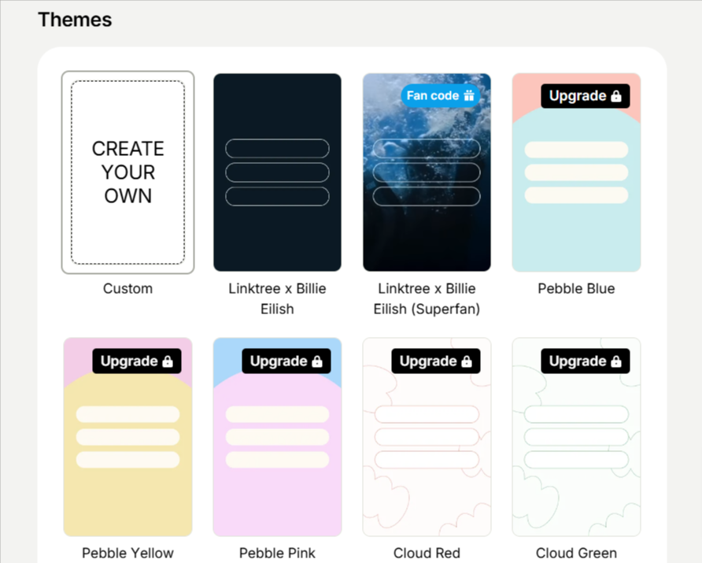This screenshot has width=702, height=563.
Task: Click Upgrade on the Cloud Green theme
Action: click(586, 361)
